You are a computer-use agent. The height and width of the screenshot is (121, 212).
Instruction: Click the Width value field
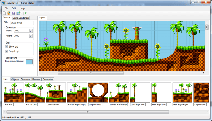(22, 31)
